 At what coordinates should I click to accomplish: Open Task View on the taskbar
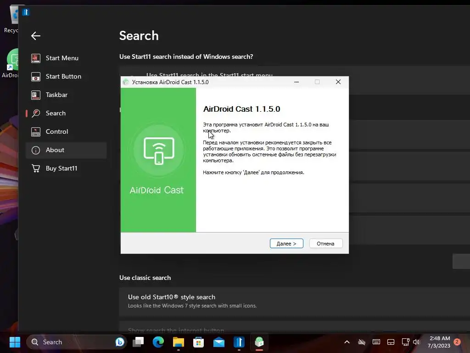pyautogui.click(x=138, y=342)
